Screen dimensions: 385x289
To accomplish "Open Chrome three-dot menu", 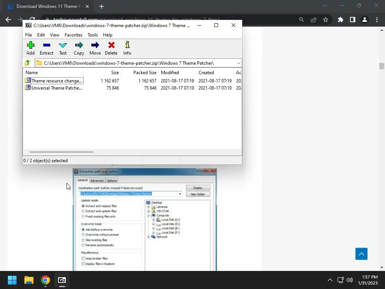I will click(377, 20).
